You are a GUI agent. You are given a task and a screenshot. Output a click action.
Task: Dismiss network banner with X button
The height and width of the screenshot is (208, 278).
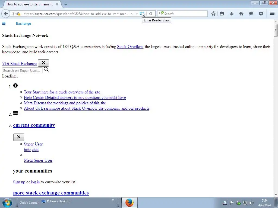point(43,63)
